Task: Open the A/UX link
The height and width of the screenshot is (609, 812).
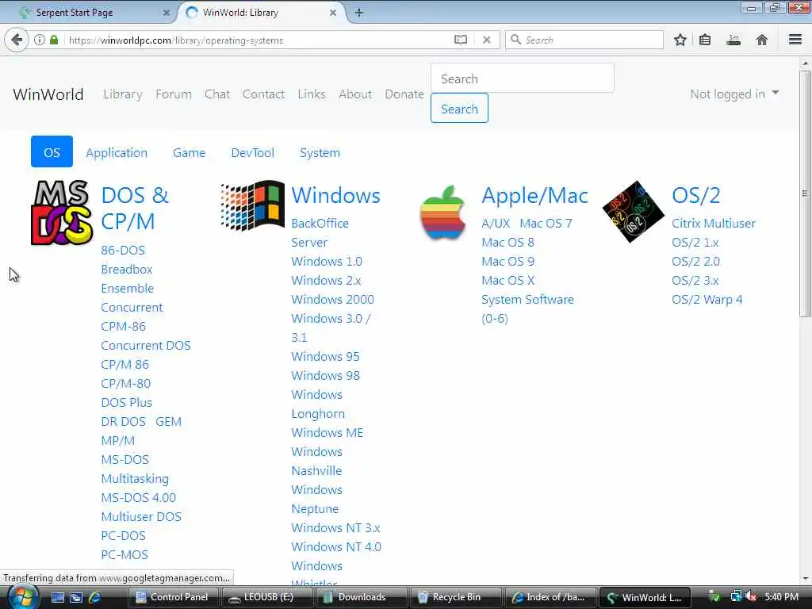Action: tap(496, 223)
